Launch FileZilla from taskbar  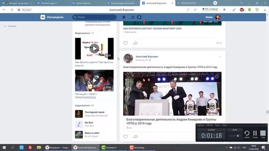click(x=30, y=147)
